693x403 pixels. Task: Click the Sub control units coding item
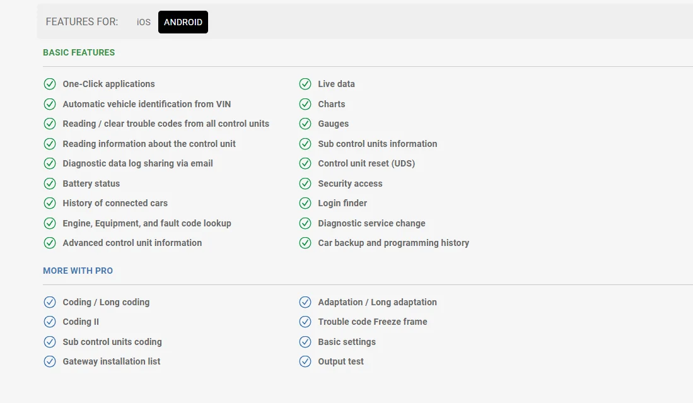[112, 342]
